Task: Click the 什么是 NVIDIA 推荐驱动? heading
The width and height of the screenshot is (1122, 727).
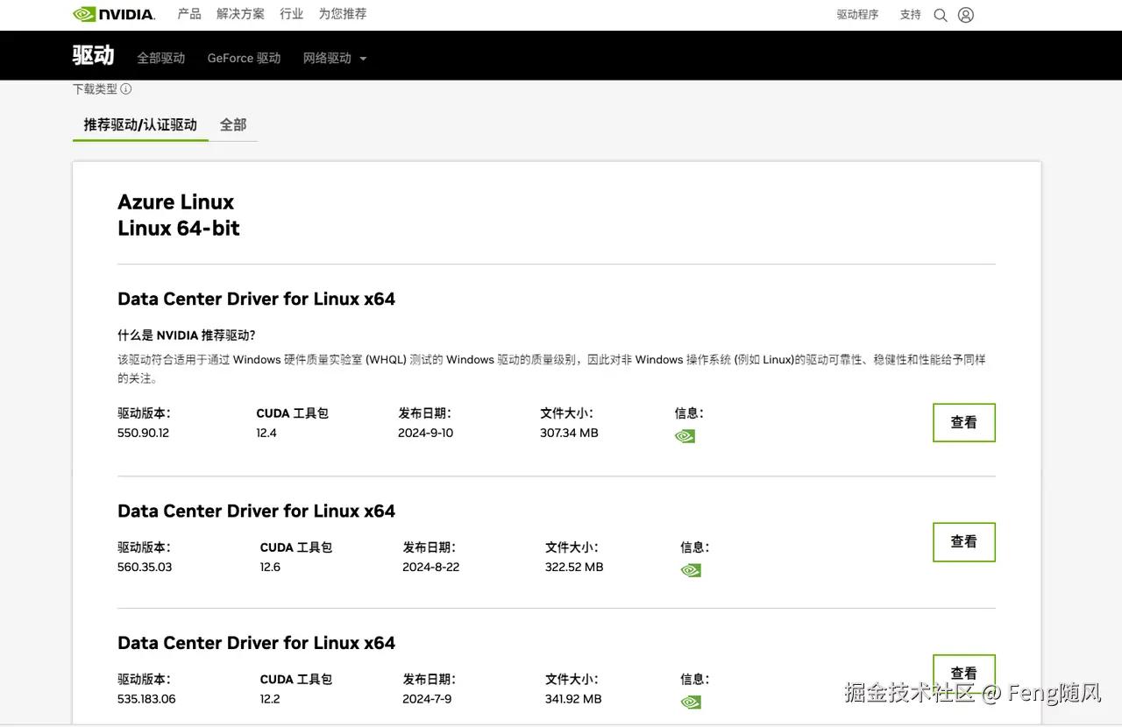Action: pos(187,335)
